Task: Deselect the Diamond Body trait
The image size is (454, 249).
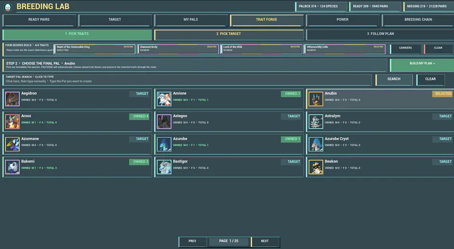Action: [178, 49]
